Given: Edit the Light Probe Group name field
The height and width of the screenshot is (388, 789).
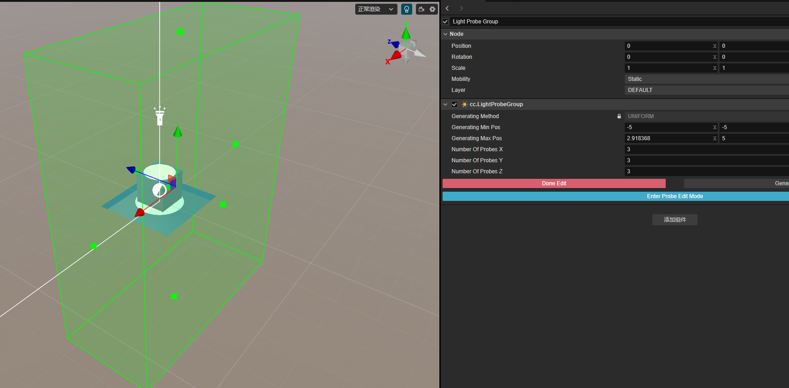Looking at the screenshot, I should click(620, 22).
